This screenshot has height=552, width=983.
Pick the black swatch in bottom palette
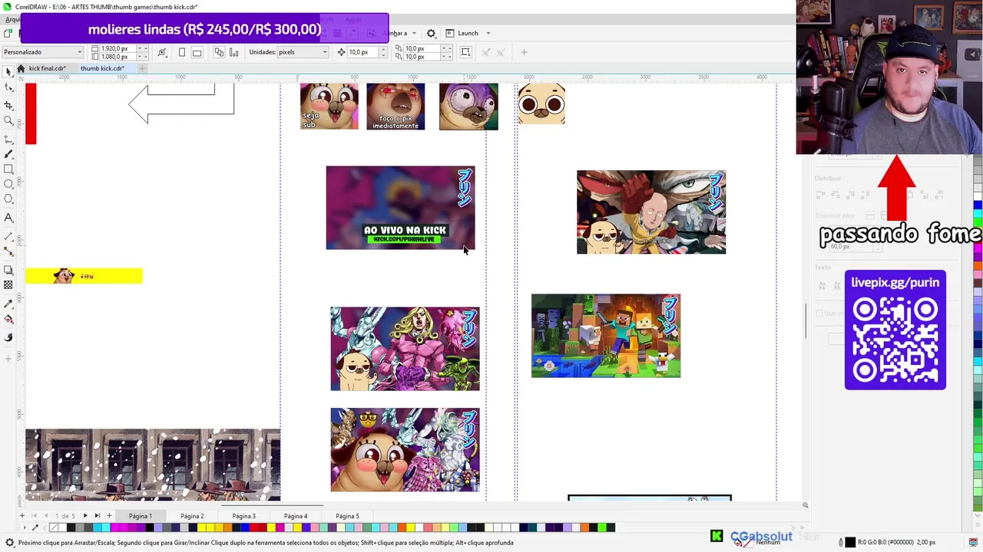tap(71, 527)
